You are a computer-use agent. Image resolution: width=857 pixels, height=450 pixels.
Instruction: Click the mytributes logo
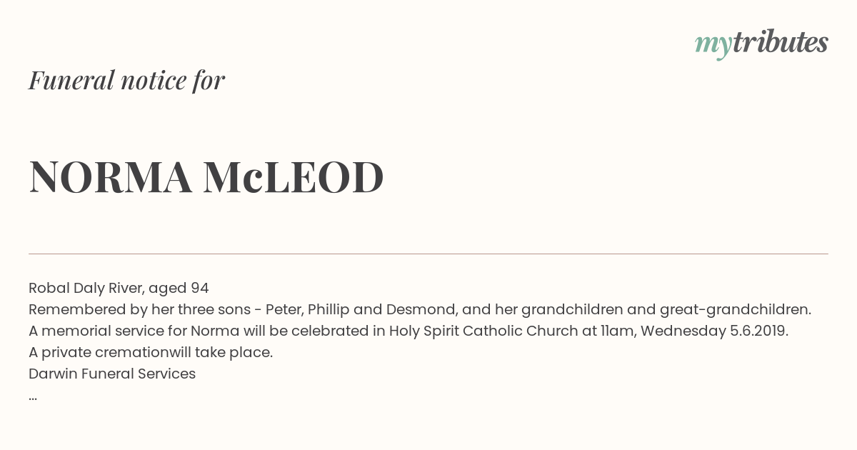pos(761,44)
